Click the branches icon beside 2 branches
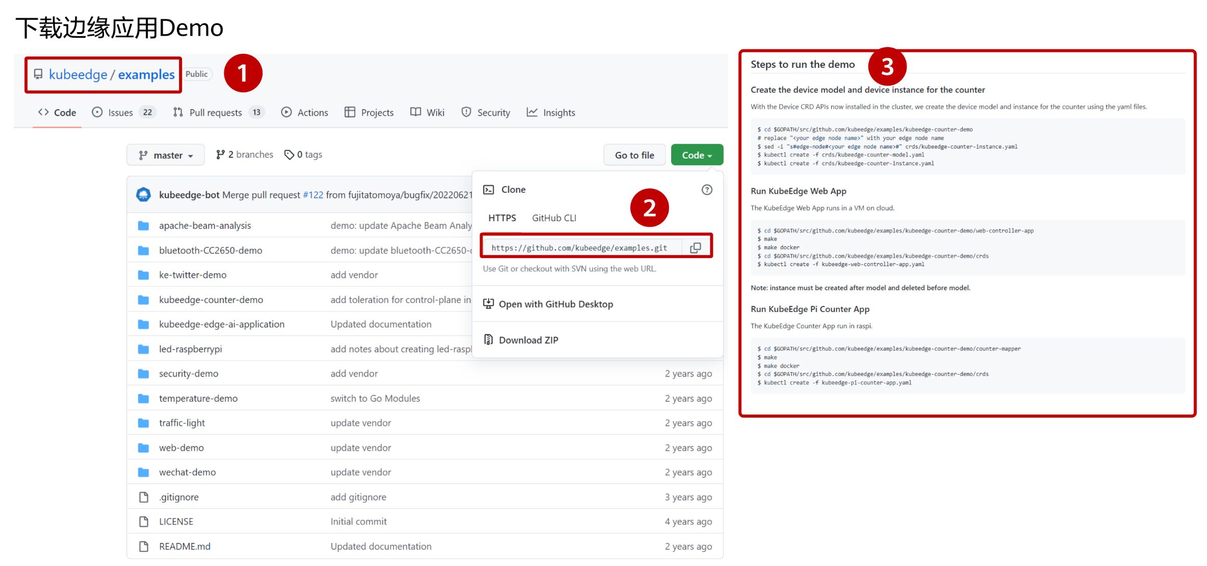The image size is (1207, 566). coord(220,155)
